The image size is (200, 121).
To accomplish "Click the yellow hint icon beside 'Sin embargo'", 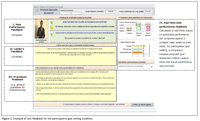I will coord(52,27).
